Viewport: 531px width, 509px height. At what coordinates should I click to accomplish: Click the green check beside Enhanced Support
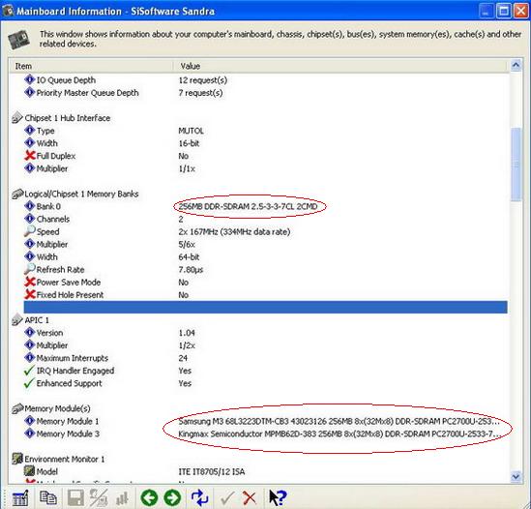pyautogui.click(x=29, y=383)
